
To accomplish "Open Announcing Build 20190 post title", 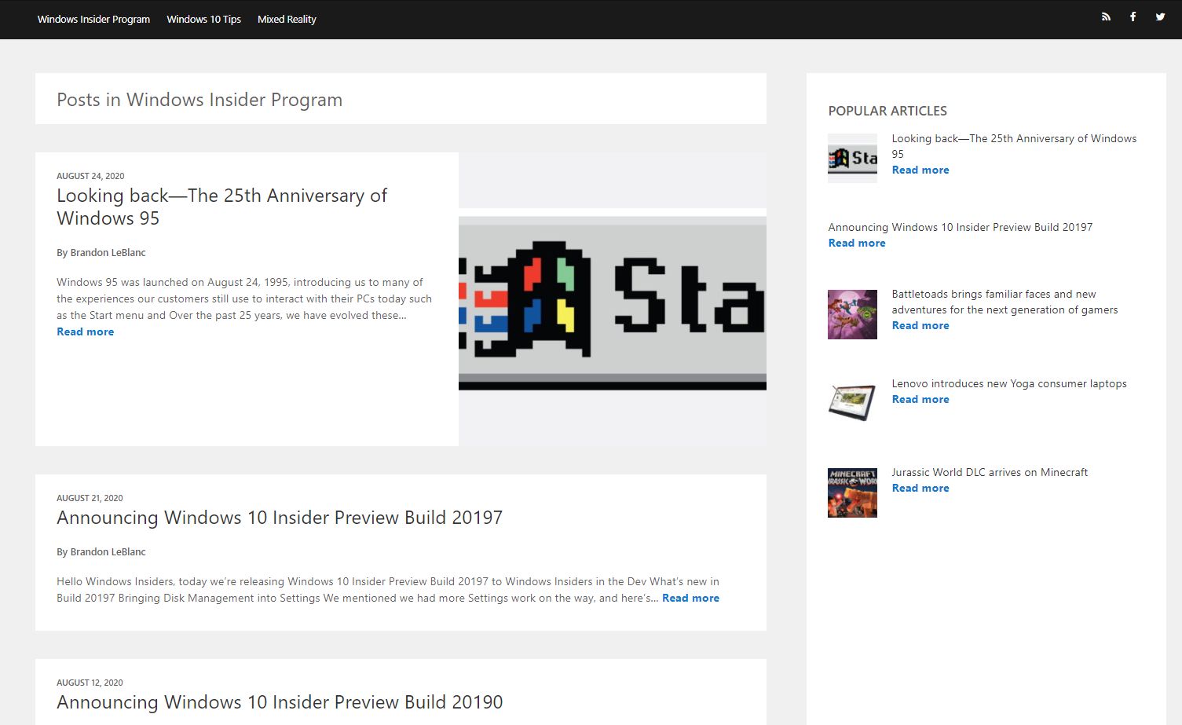I will pyautogui.click(x=280, y=702).
